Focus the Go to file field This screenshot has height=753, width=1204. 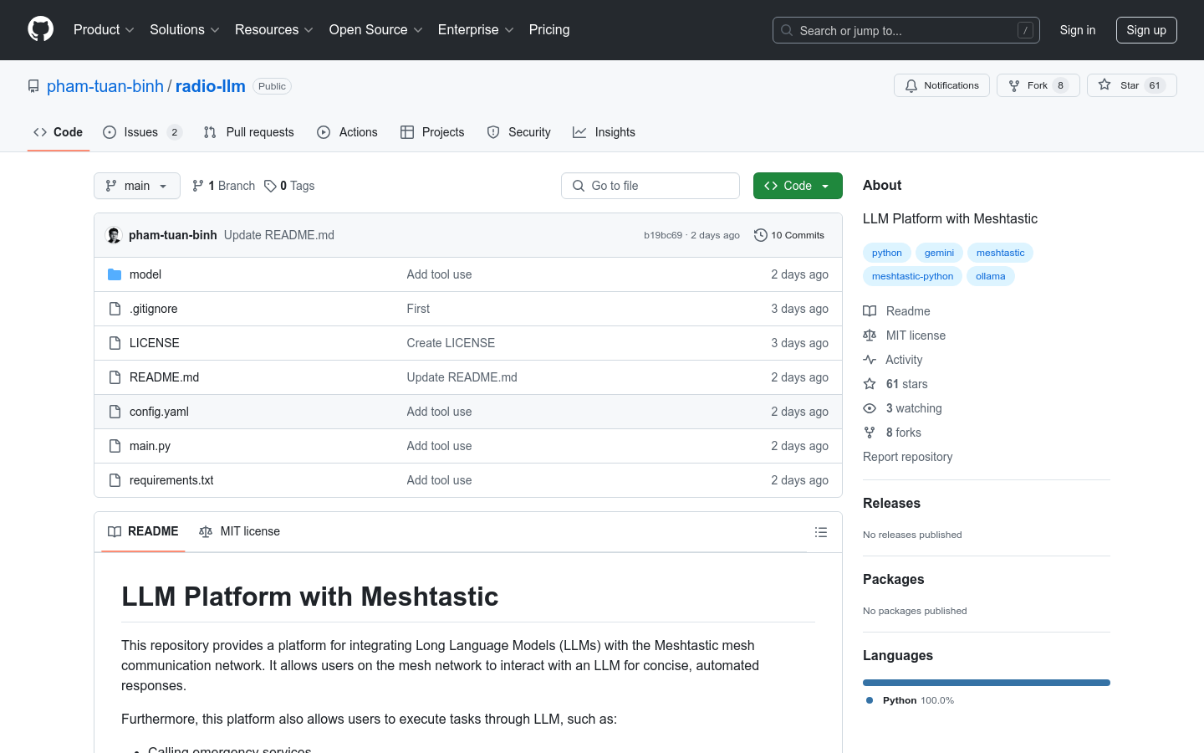click(x=650, y=186)
